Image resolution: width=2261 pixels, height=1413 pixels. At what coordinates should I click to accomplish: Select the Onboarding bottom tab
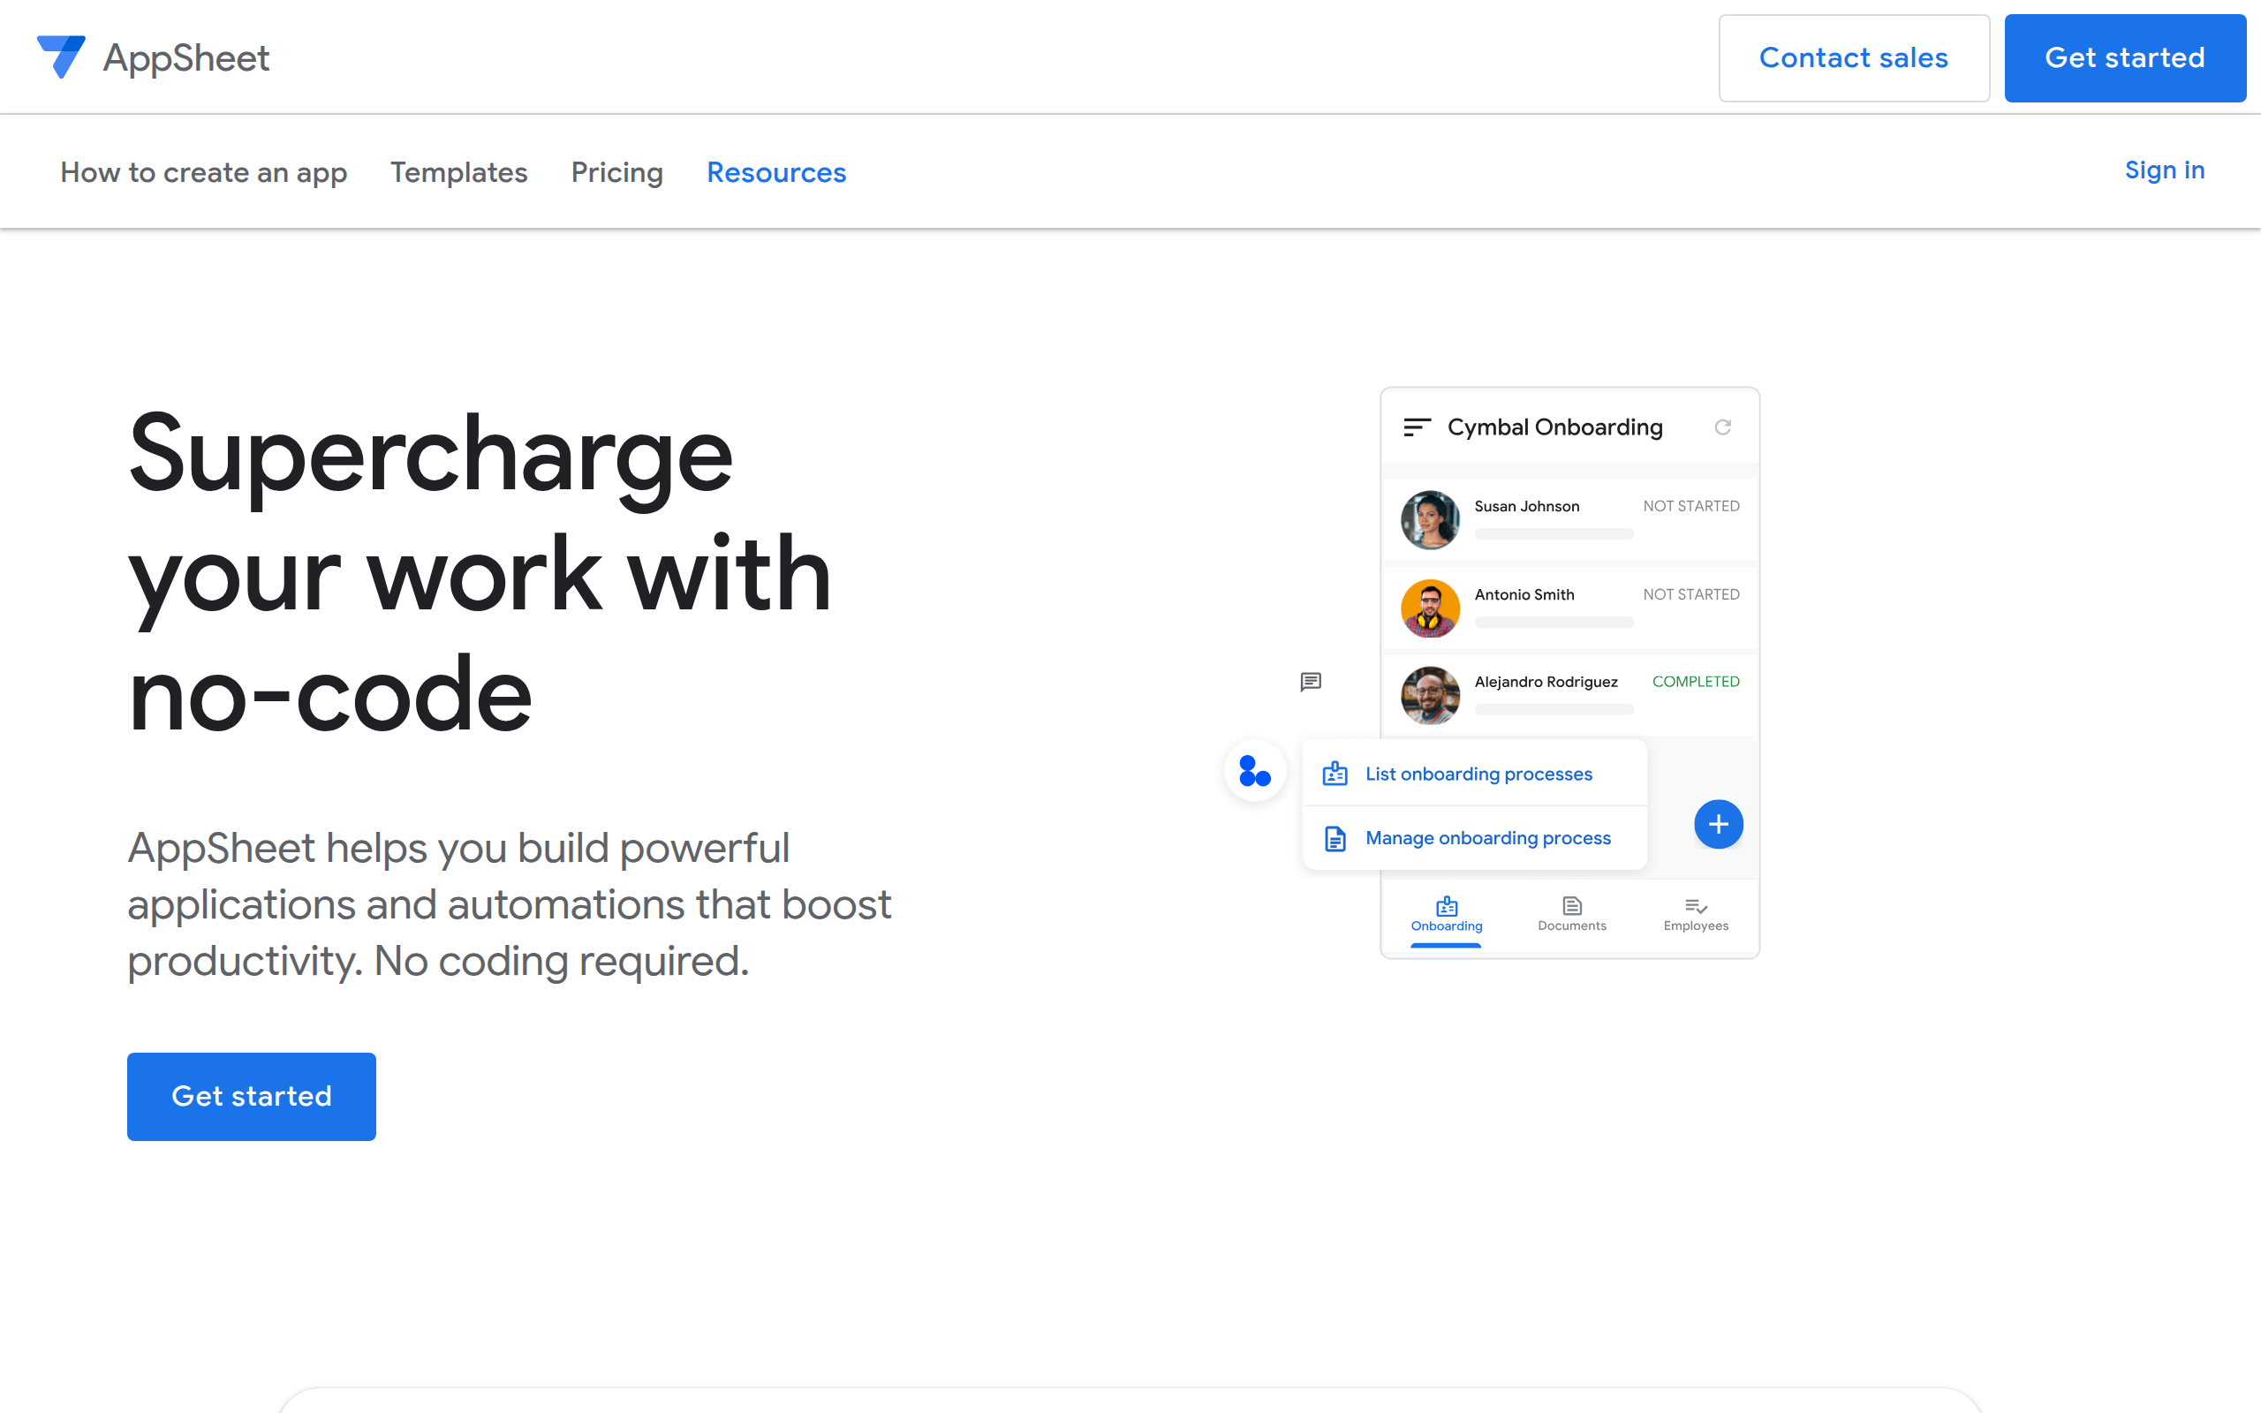coord(1447,914)
